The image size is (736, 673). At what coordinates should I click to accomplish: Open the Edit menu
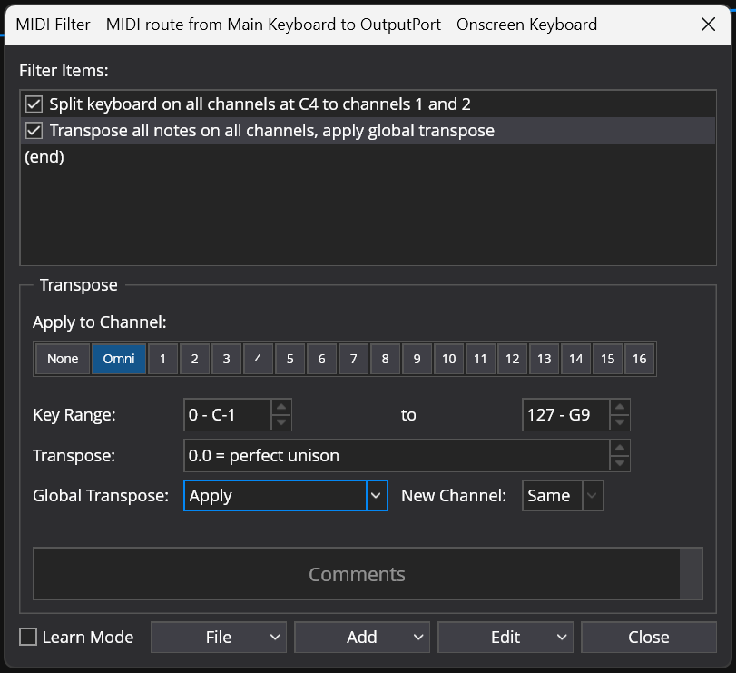coord(505,637)
